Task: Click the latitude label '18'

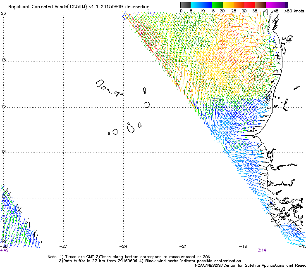Action: point(3,60)
